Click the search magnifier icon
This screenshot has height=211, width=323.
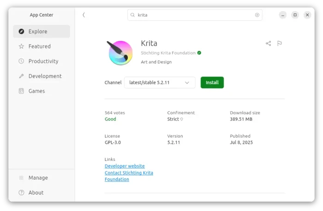pos(132,15)
